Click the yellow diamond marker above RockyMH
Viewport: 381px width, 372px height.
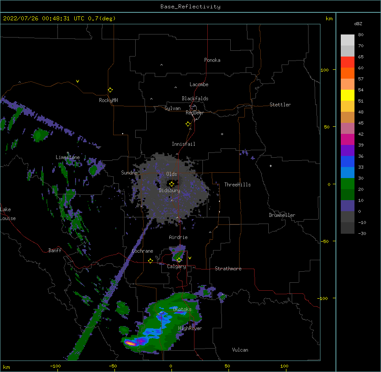click(x=110, y=90)
